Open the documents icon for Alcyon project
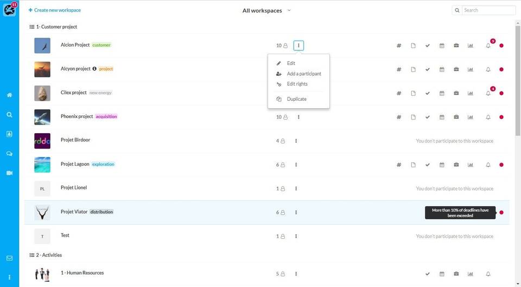Viewport: 521px width, 287px height. [413, 70]
